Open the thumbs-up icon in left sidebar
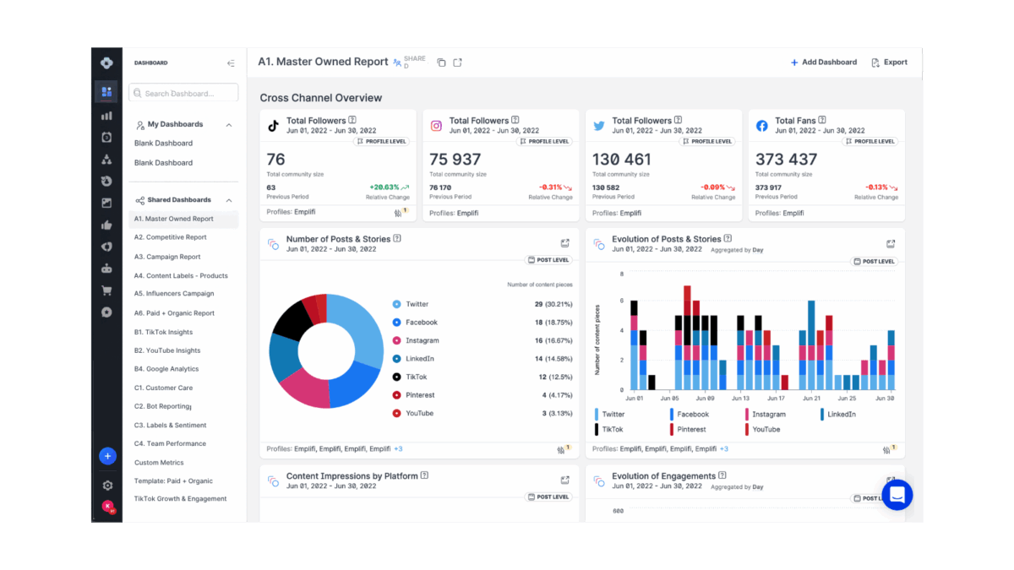 tap(107, 225)
